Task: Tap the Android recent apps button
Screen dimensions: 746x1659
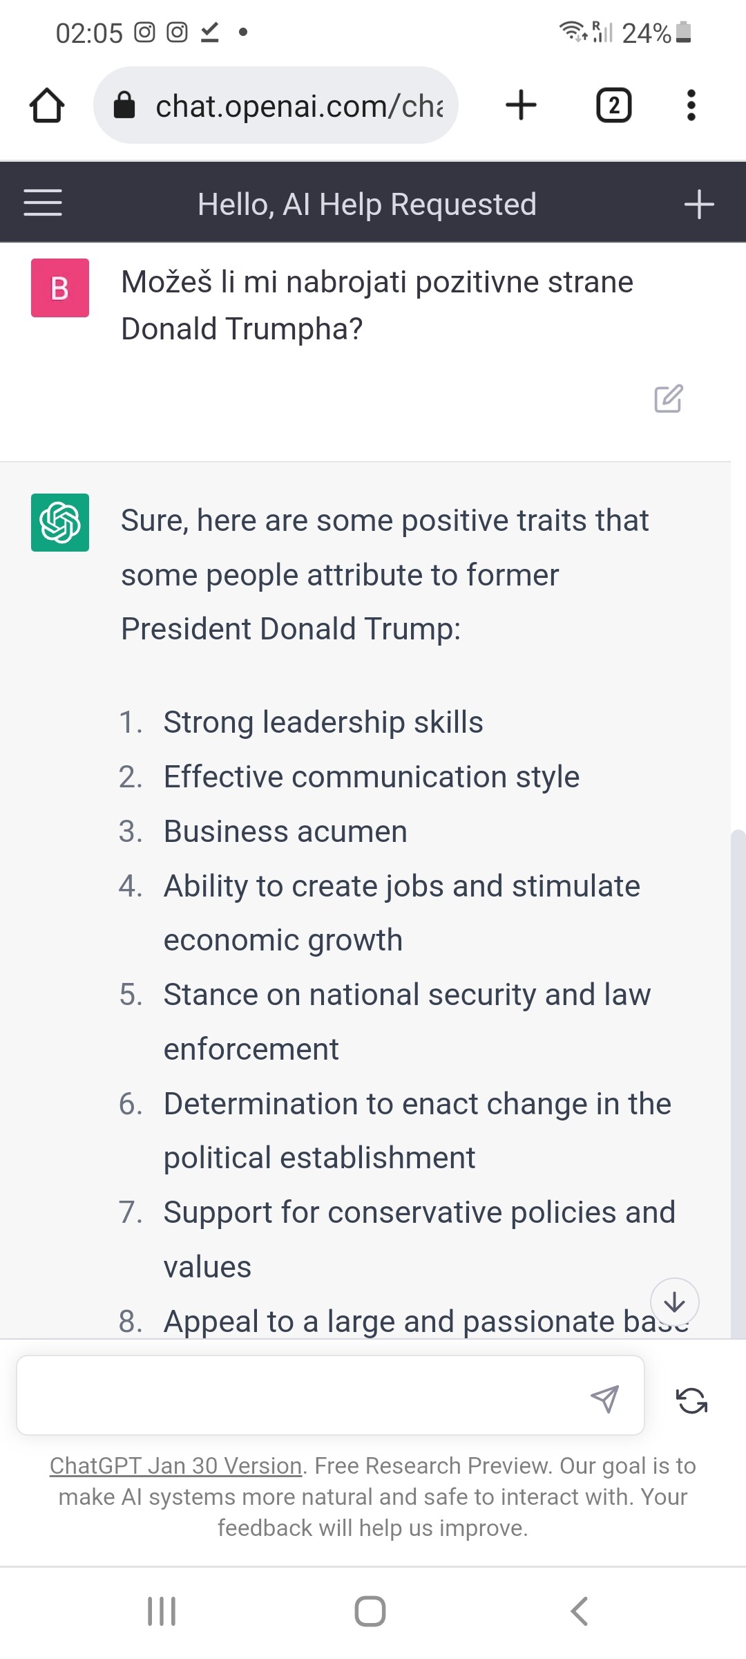Action: coord(162,1611)
